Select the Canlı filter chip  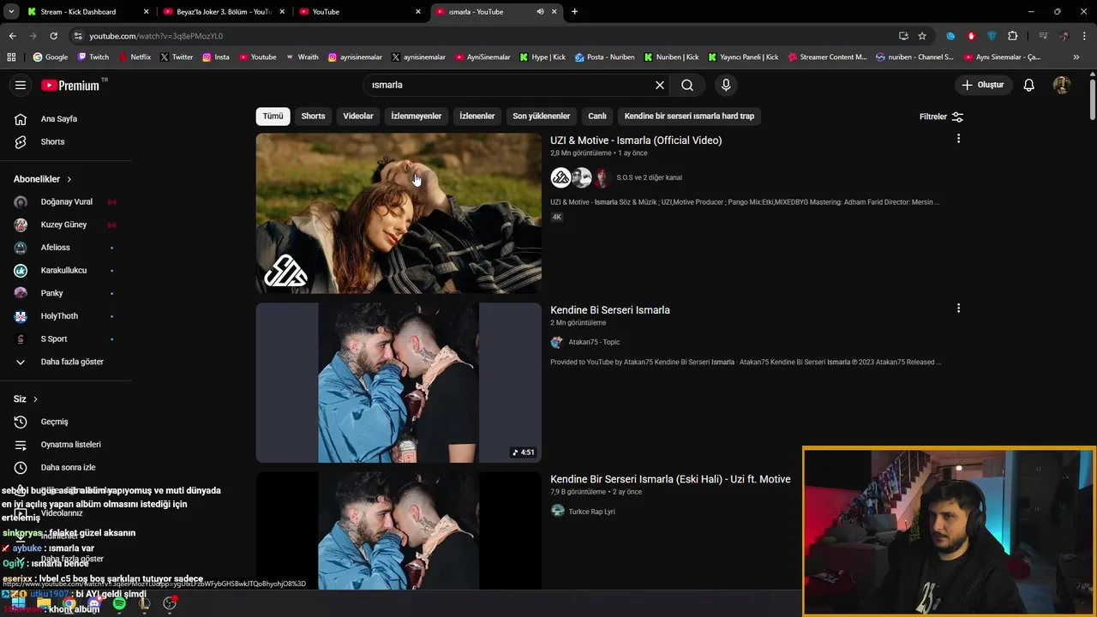597,117
